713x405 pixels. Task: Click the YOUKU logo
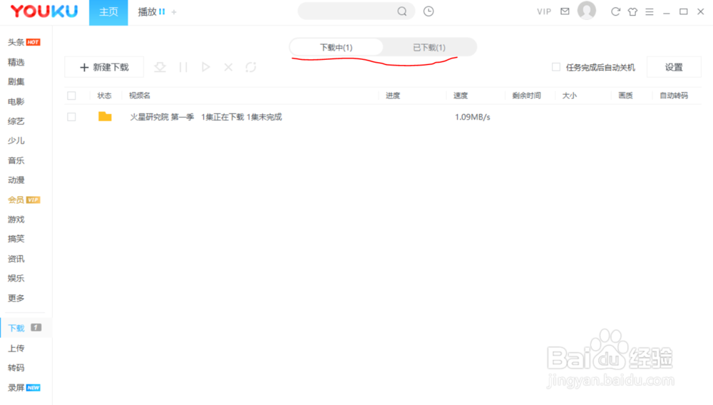[x=44, y=11]
